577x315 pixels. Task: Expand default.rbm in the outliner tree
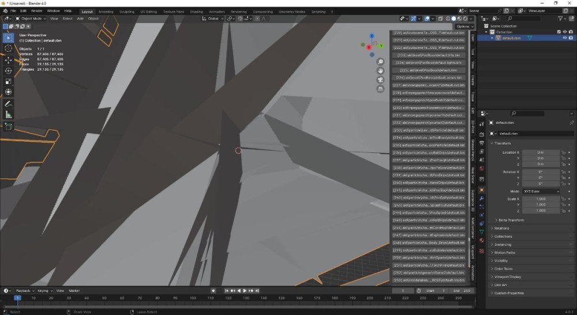[x=492, y=38]
